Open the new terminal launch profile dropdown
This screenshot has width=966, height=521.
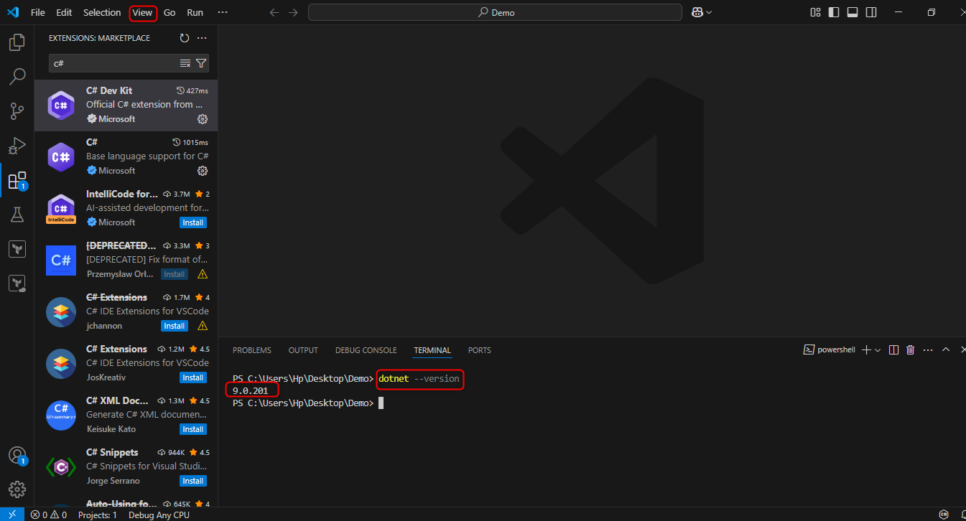tap(878, 350)
